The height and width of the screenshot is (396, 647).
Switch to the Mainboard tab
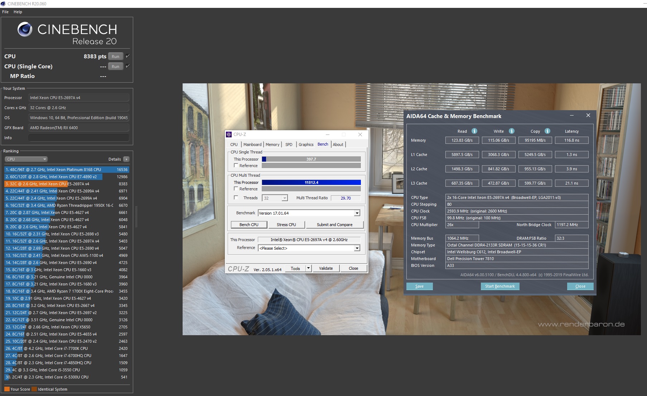coord(252,145)
